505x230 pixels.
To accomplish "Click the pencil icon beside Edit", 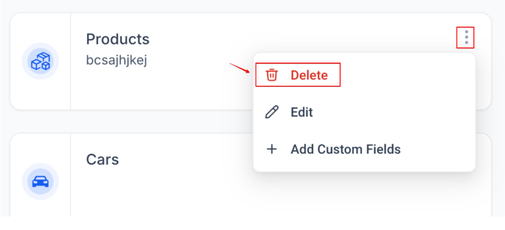I will [271, 112].
